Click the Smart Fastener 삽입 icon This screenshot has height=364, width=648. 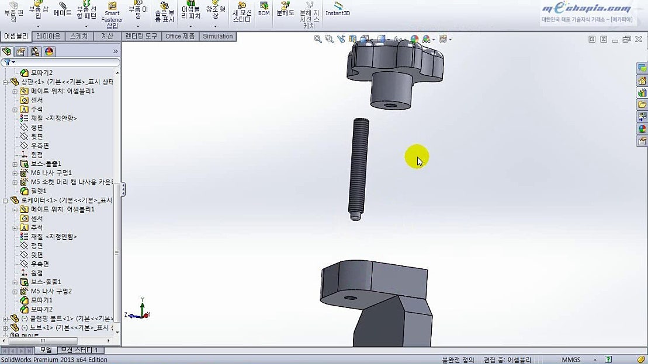[x=111, y=15]
